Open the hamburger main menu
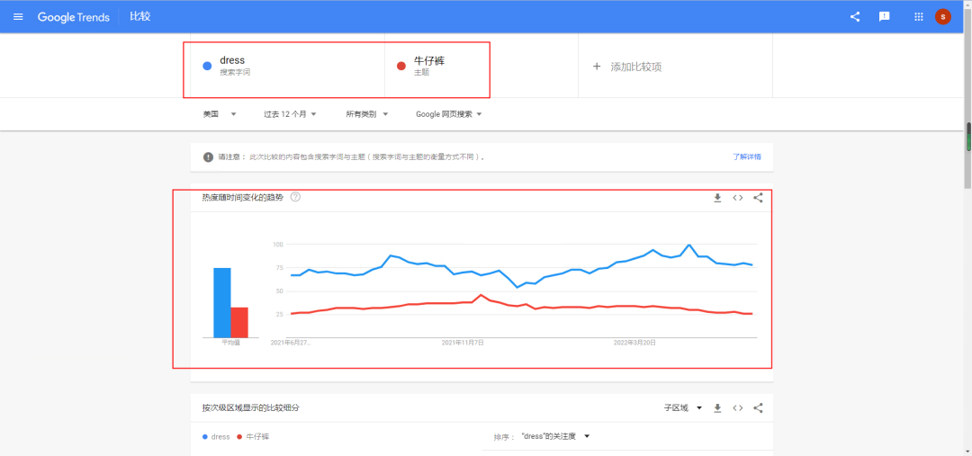Image resolution: width=972 pixels, height=456 pixels. pyautogui.click(x=18, y=16)
